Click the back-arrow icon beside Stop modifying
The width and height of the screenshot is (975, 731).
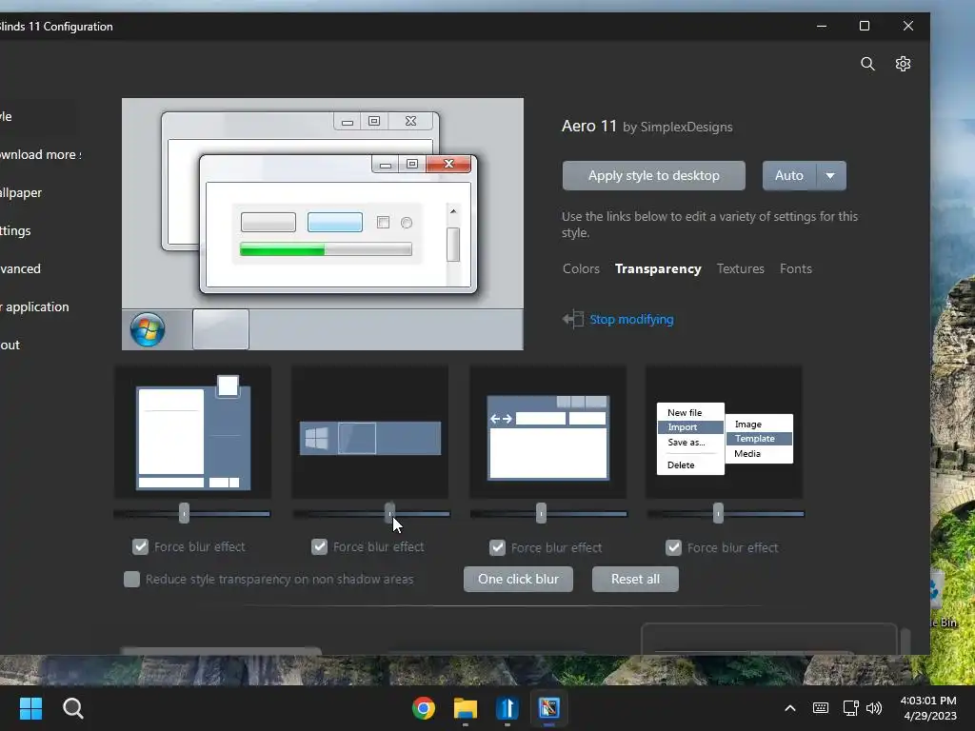[572, 319]
